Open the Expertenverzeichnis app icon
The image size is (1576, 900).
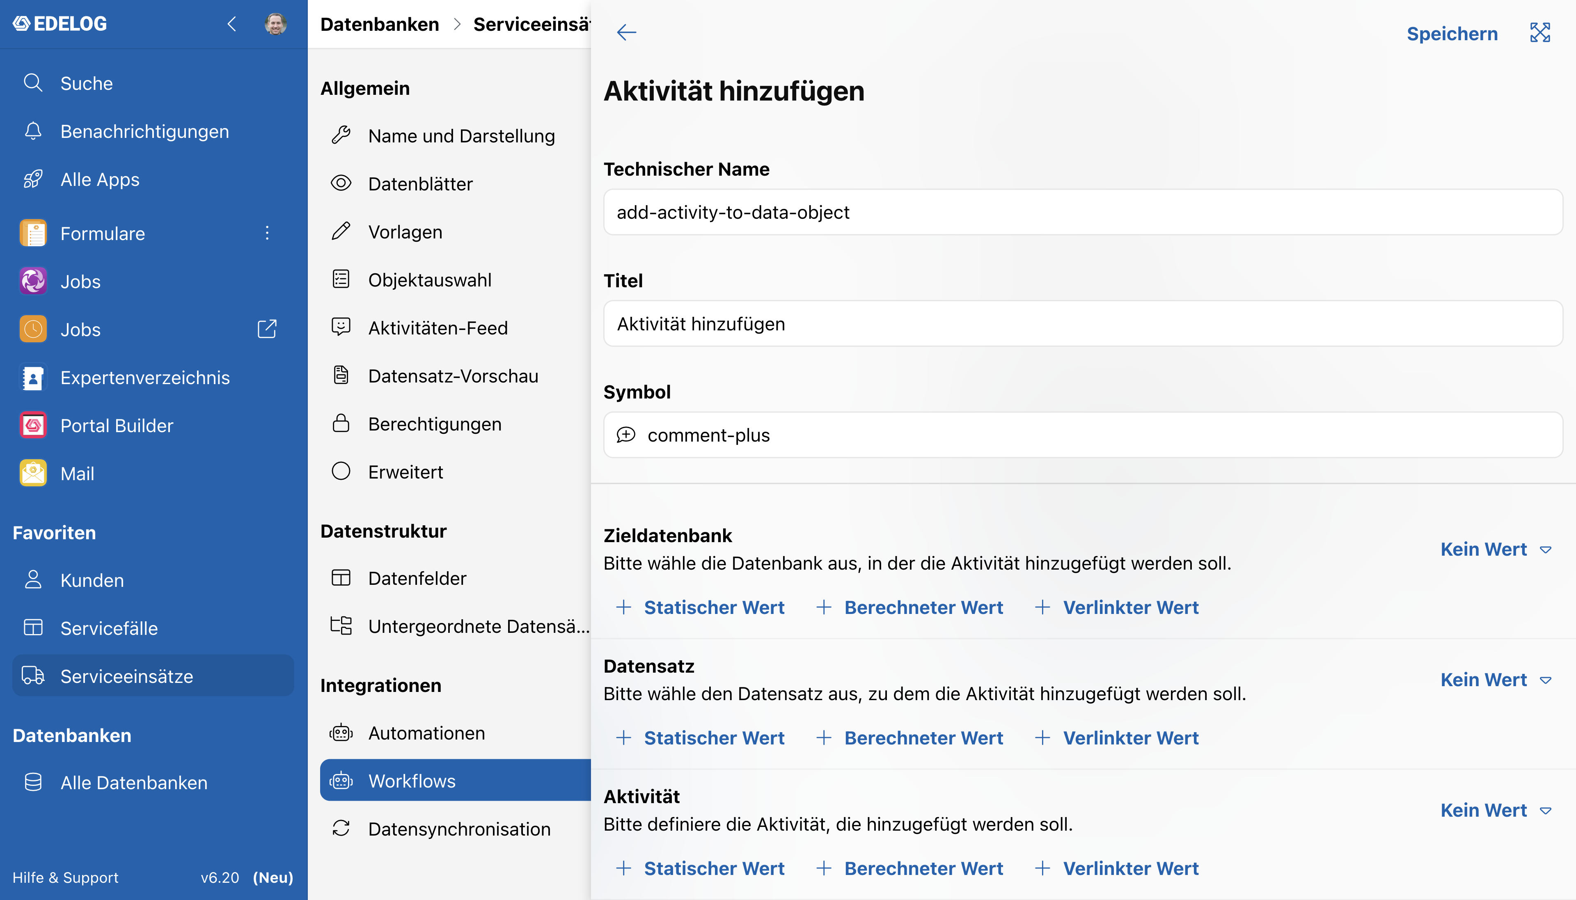tap(33, 378)
